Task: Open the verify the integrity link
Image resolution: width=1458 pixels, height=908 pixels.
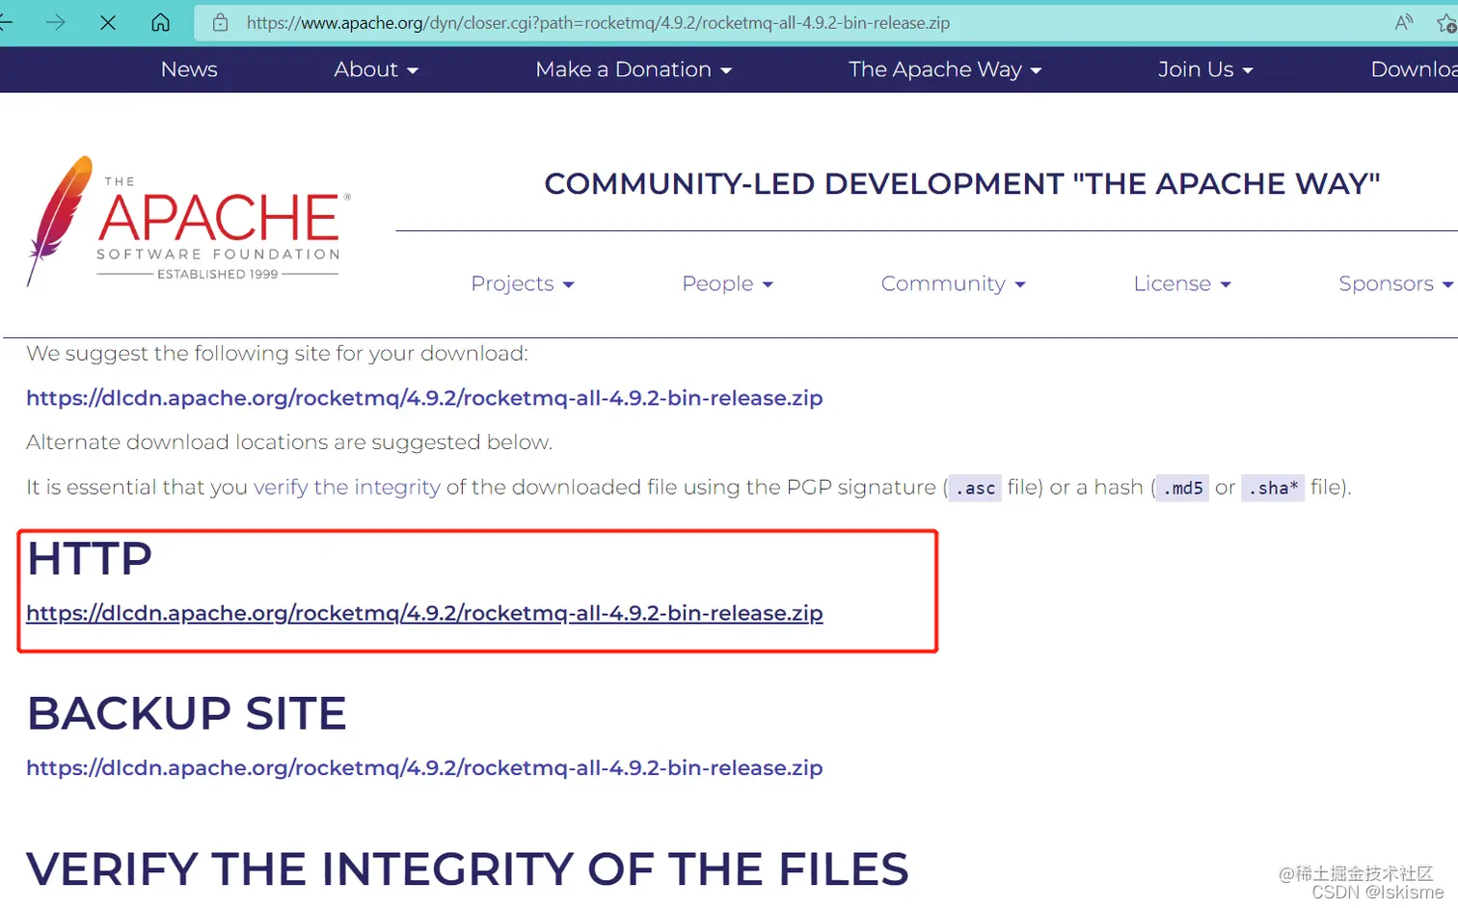Action: [347, 488]
